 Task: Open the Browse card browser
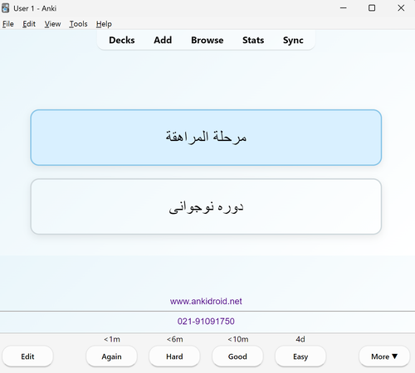(207, 41)
